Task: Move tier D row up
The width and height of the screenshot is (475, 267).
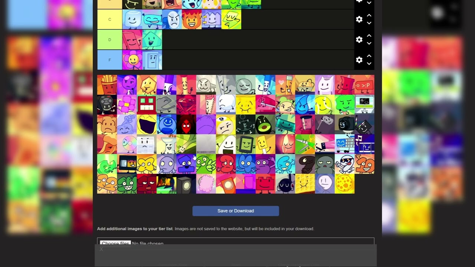Action: point(369,36)
